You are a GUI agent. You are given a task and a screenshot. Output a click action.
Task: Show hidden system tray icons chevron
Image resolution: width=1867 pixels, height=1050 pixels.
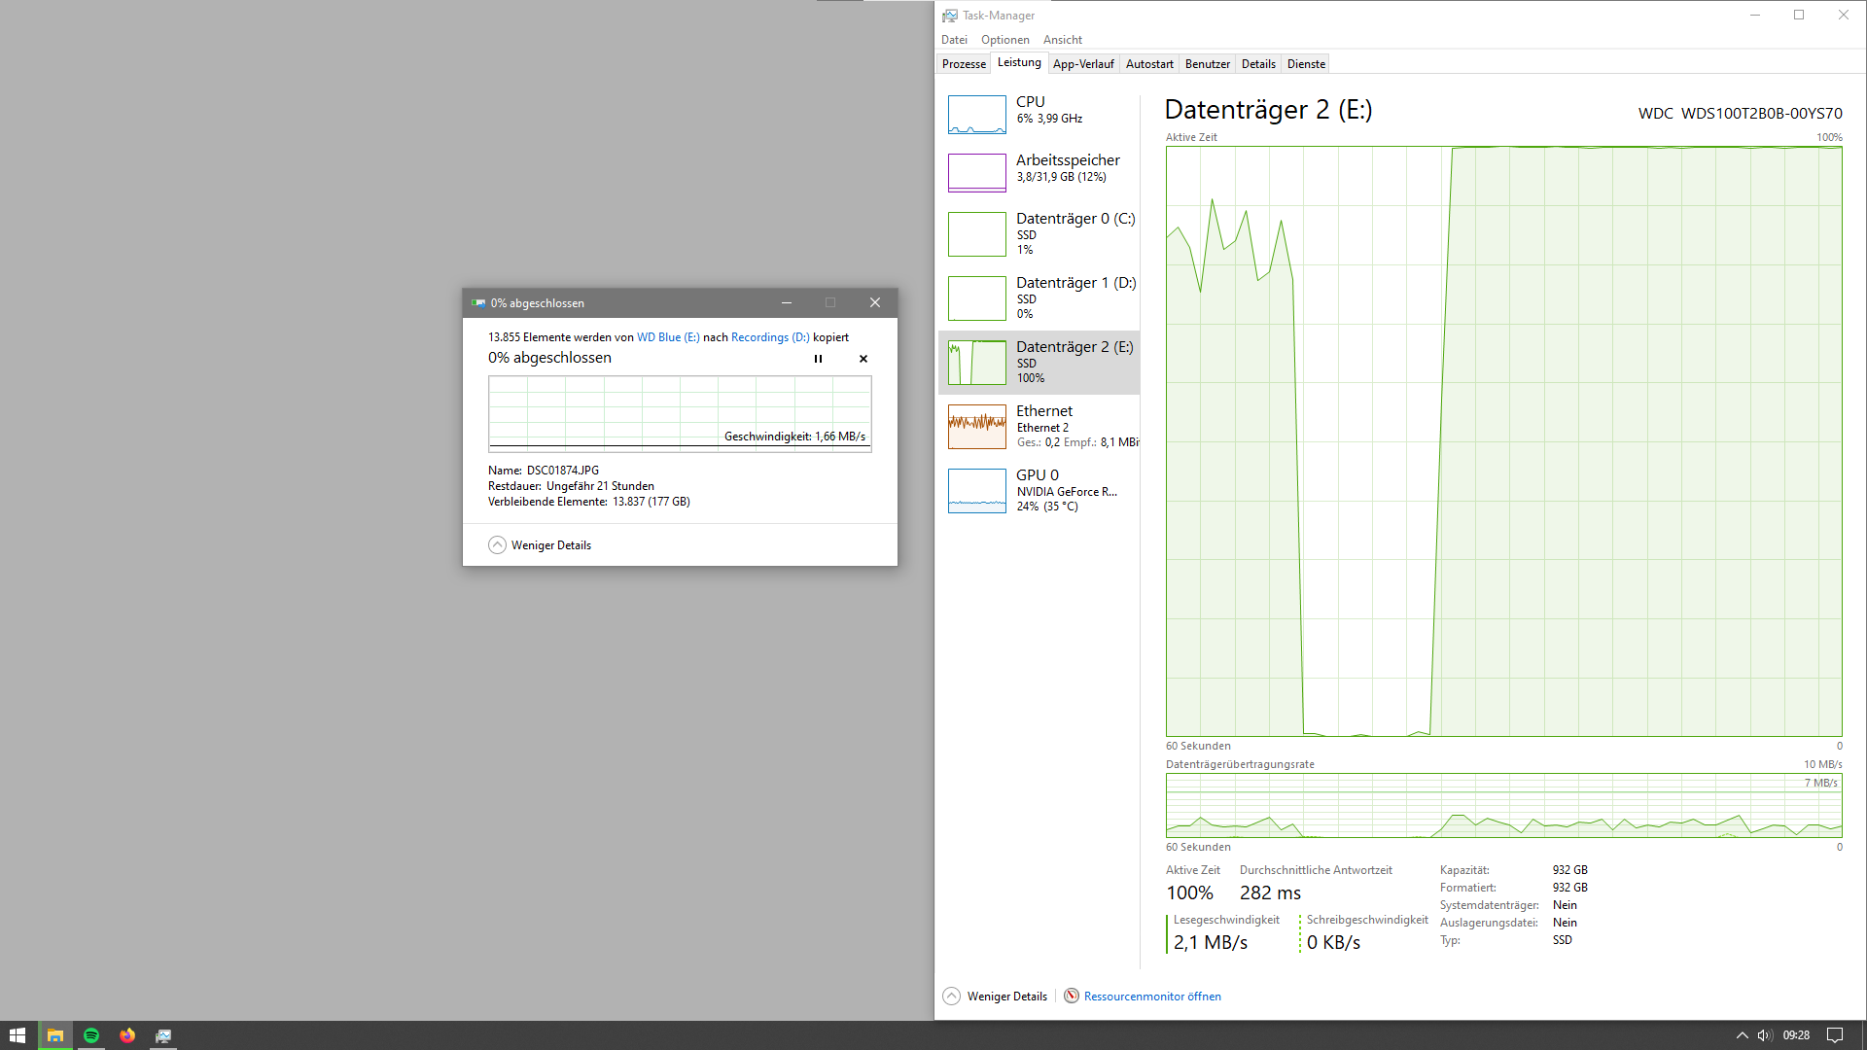pyautogui.click(x=1742, y=1035)
